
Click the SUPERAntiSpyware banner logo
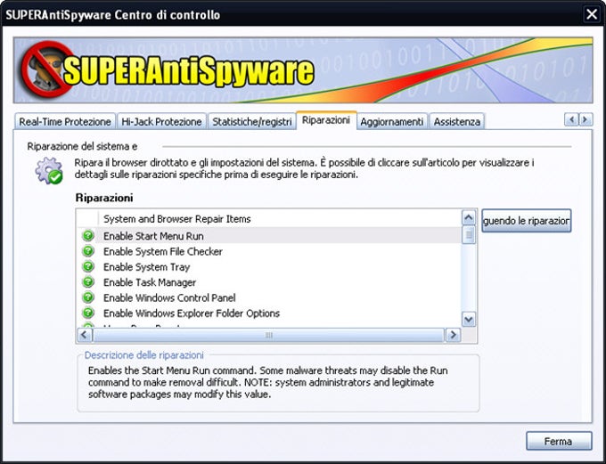coord(167,69)
